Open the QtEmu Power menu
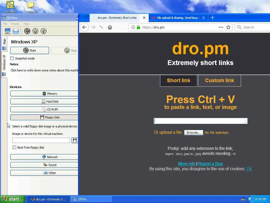This screenshot has width=270, height=203. [x=15, y=24]
